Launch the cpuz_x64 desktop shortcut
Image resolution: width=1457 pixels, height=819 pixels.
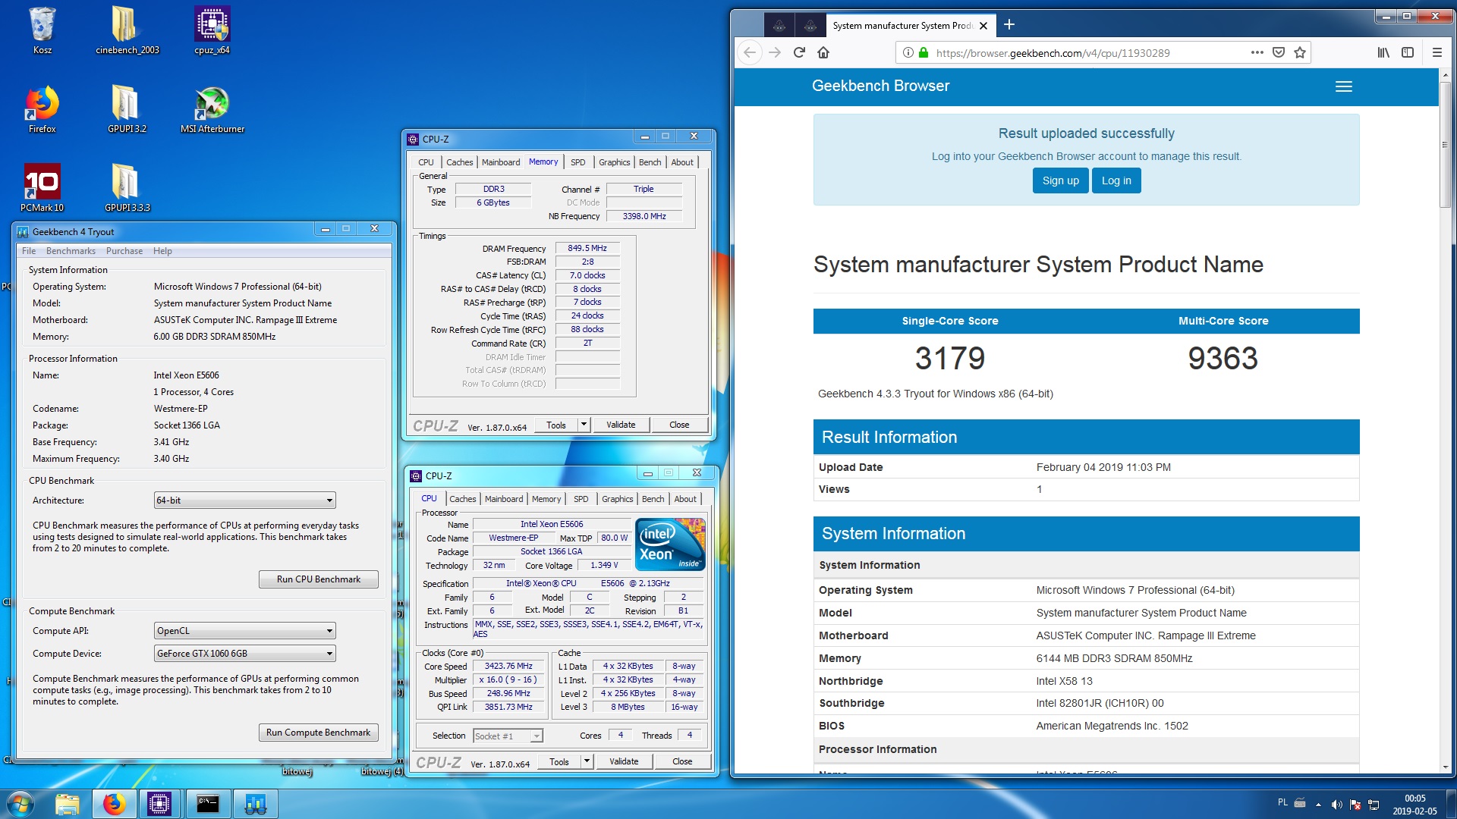tap(212, 30)
